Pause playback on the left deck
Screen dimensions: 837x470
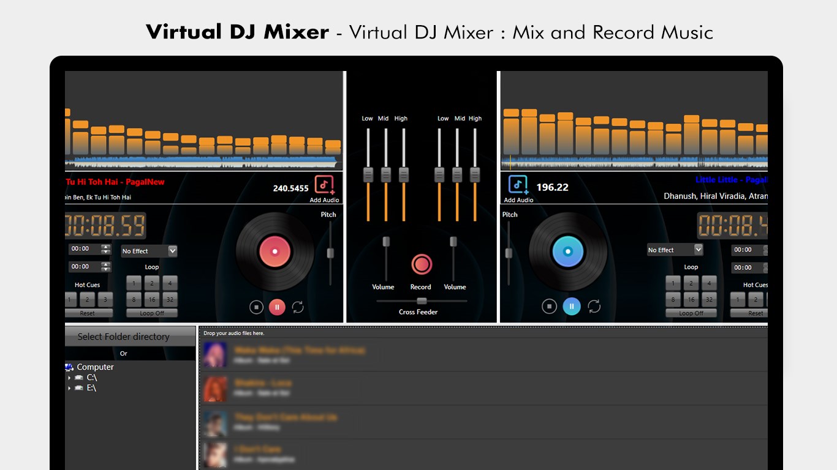coord(277,307)
